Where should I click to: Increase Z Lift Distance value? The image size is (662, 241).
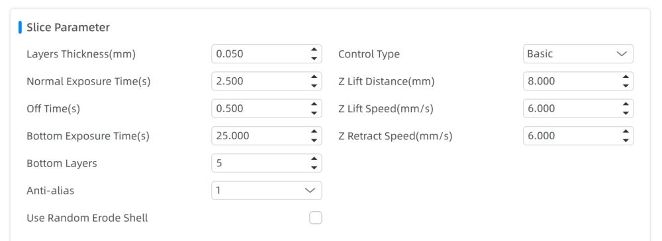point(626,77)
